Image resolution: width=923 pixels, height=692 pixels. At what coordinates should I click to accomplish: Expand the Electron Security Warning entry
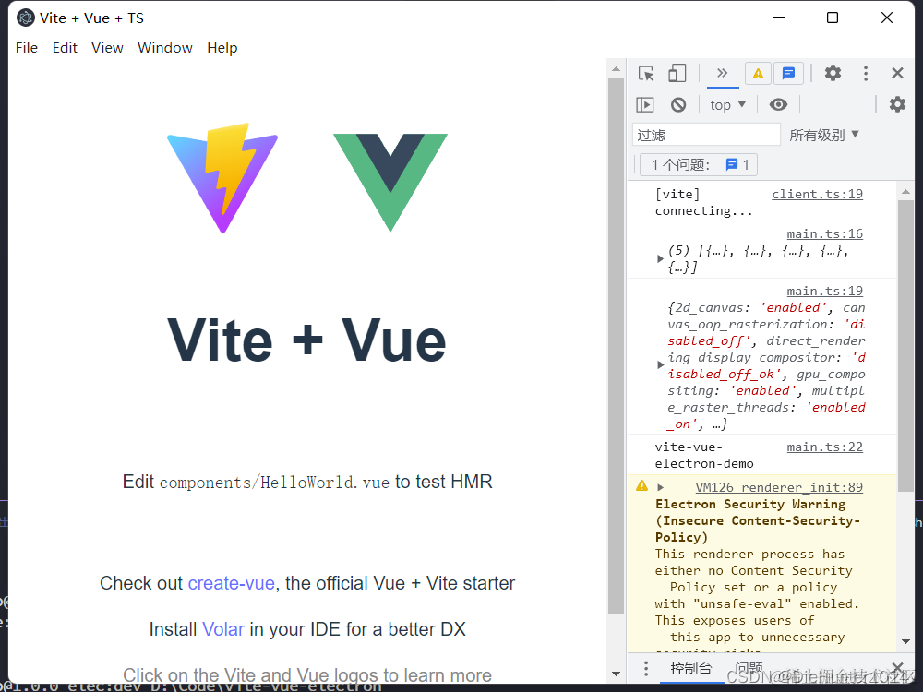pyautogui.click(x=661, y=487)
